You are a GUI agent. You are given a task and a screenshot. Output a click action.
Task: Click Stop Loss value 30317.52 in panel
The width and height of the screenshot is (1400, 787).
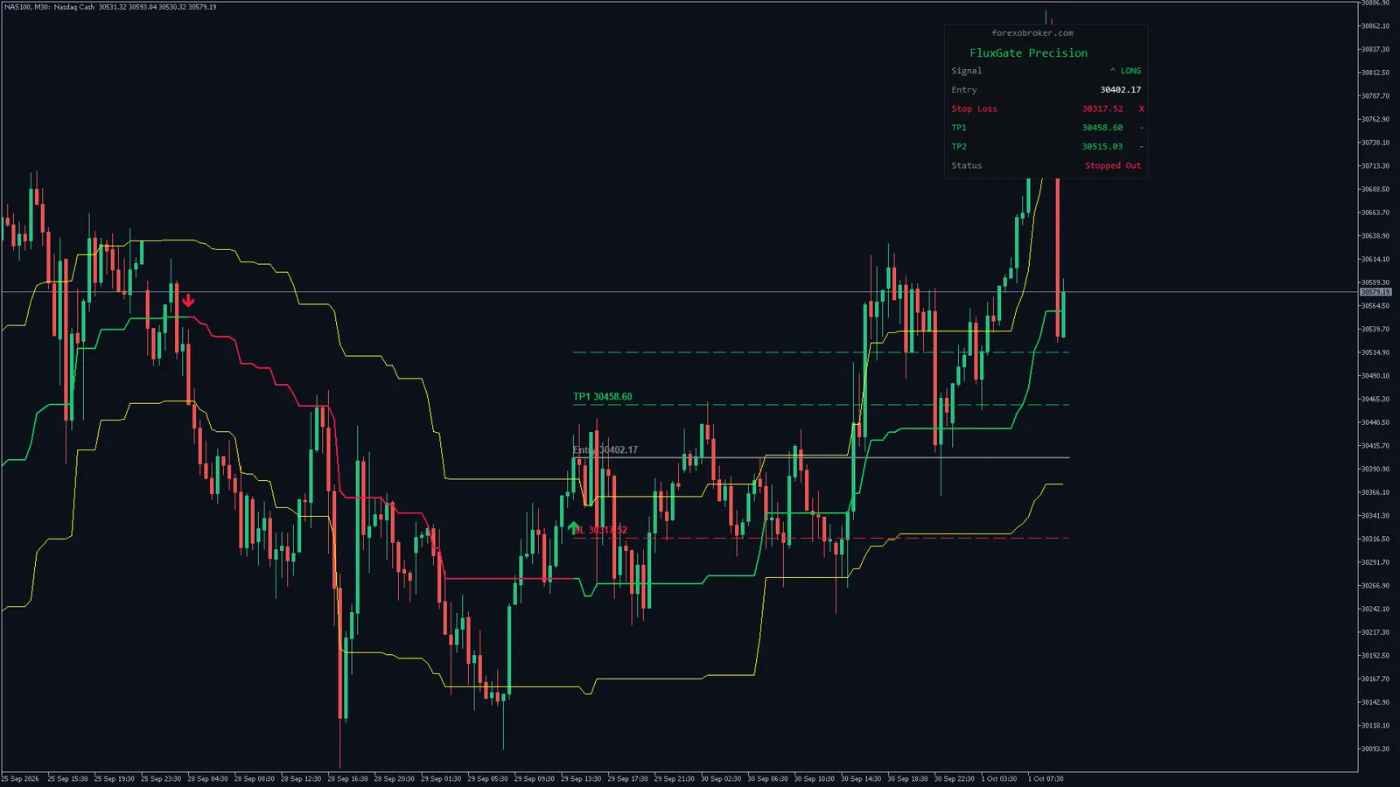1102,108
